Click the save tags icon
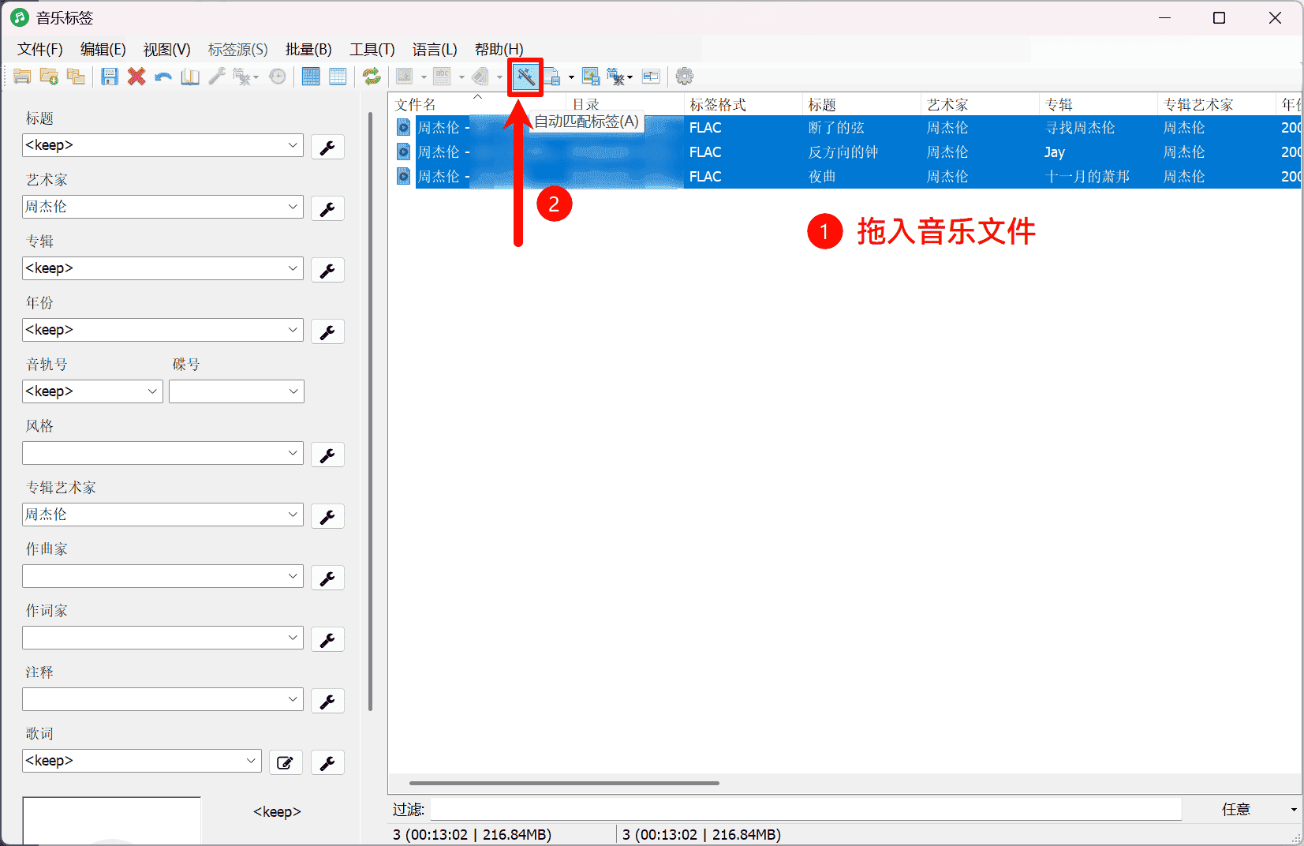The width and height of the screenshot is (1304, 846). tap(110, 76)
